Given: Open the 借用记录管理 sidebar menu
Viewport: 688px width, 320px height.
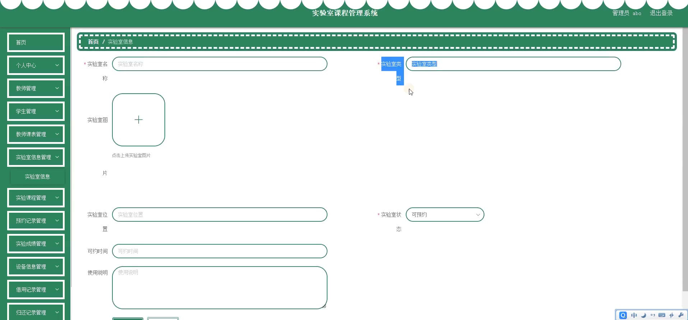Looking at the screenshot, I should [x=36, y=290].
